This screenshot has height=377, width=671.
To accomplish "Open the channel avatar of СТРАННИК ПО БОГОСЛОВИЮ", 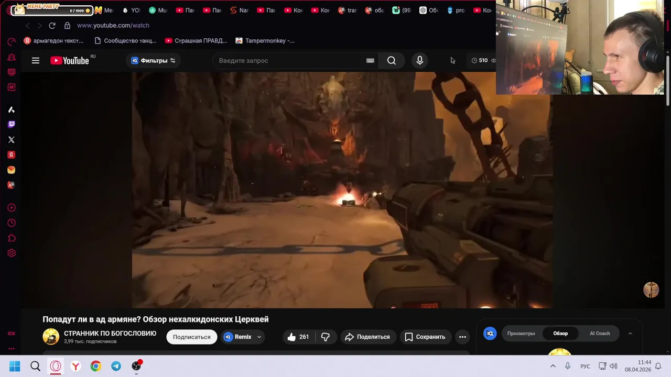I will (x=51, y=337).
